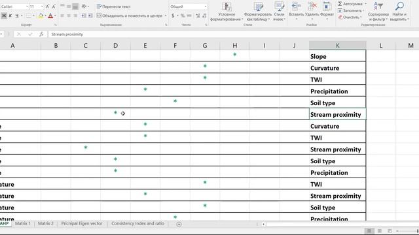The image size is (419, 235).
Task: Switch to Pricnipal Eigen vector sheet
Action: (x=82, y=223)
